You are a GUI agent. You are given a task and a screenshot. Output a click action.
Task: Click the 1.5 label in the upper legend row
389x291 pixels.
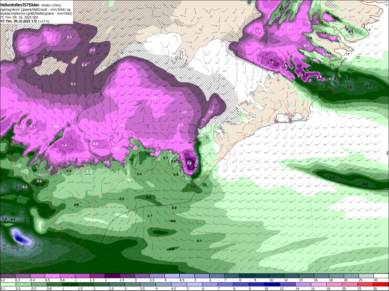coord(92,280)
